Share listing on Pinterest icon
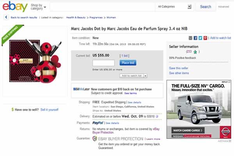Viewport: 234px width, 156px height. [205, 38]
